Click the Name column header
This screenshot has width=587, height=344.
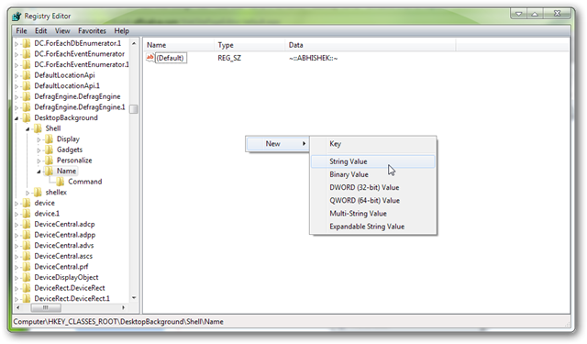(x=179, y=45)
